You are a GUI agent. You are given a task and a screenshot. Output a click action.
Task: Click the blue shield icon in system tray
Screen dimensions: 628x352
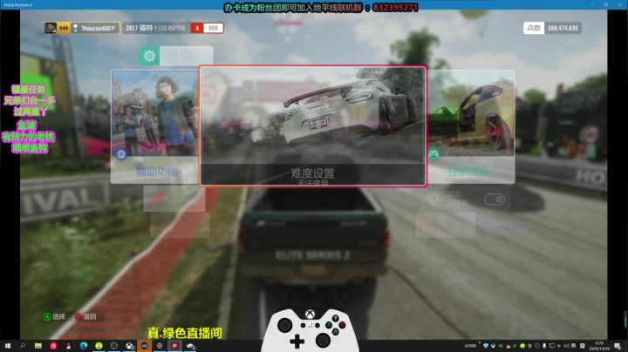click(486, 346)
